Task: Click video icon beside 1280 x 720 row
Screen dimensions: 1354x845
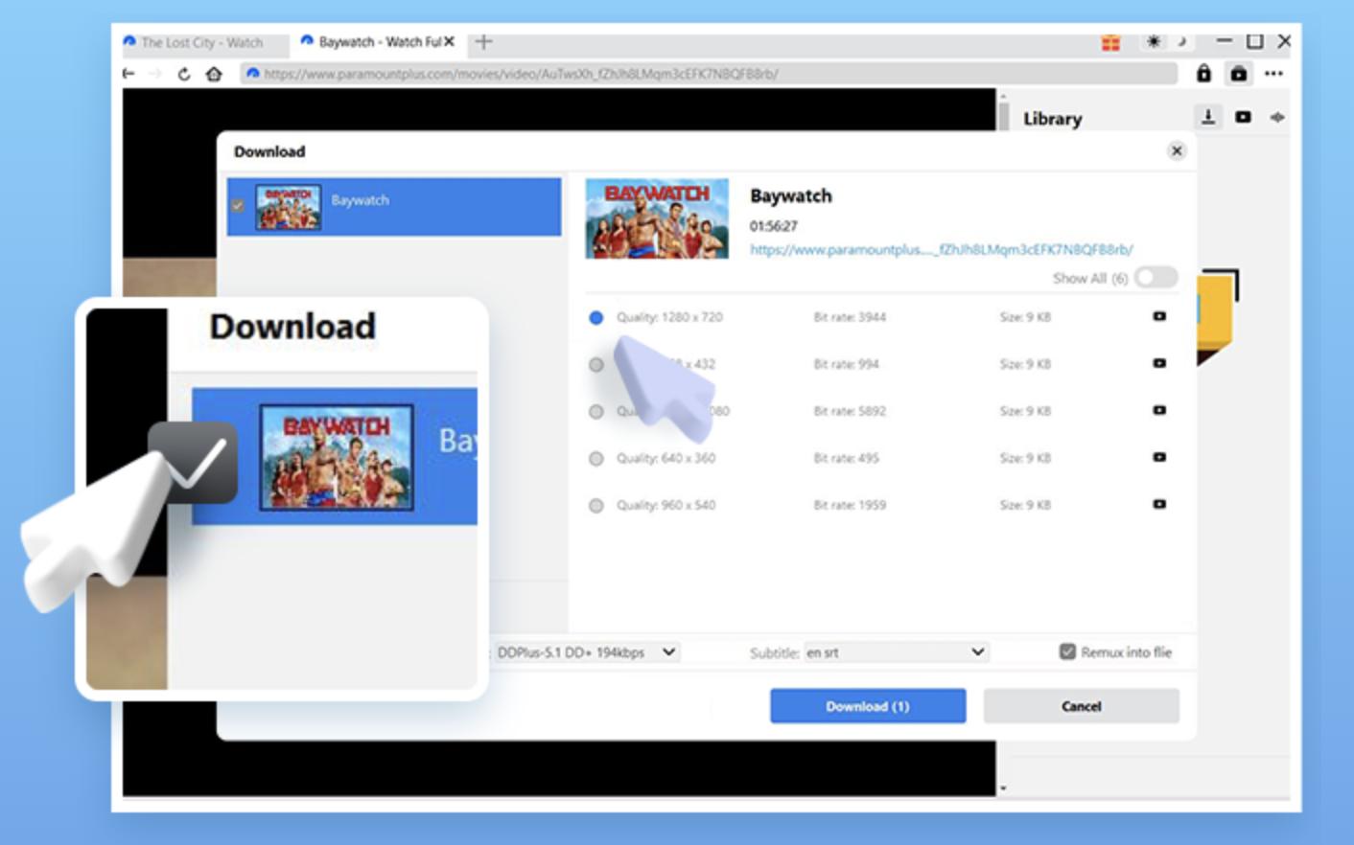Action: point(1159,316)
